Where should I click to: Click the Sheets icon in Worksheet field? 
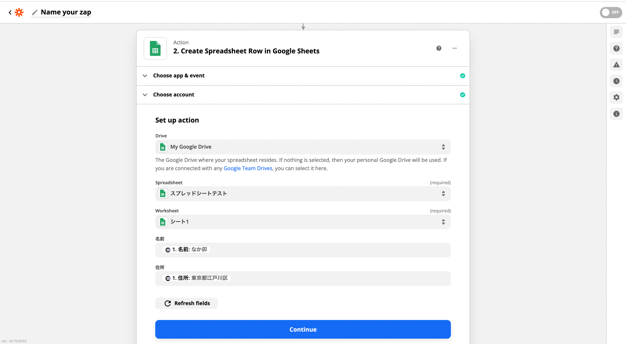pyautogui.click(x=163, y=222)
